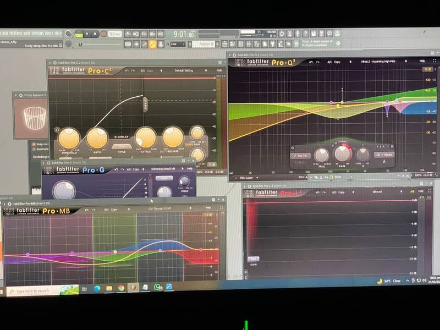Toggle the loop recording icon
This screenshot has height=330, width=440.
pyautogui.click(x=161, y=34)
